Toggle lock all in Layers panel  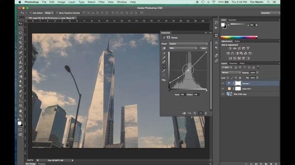[240, 78]
